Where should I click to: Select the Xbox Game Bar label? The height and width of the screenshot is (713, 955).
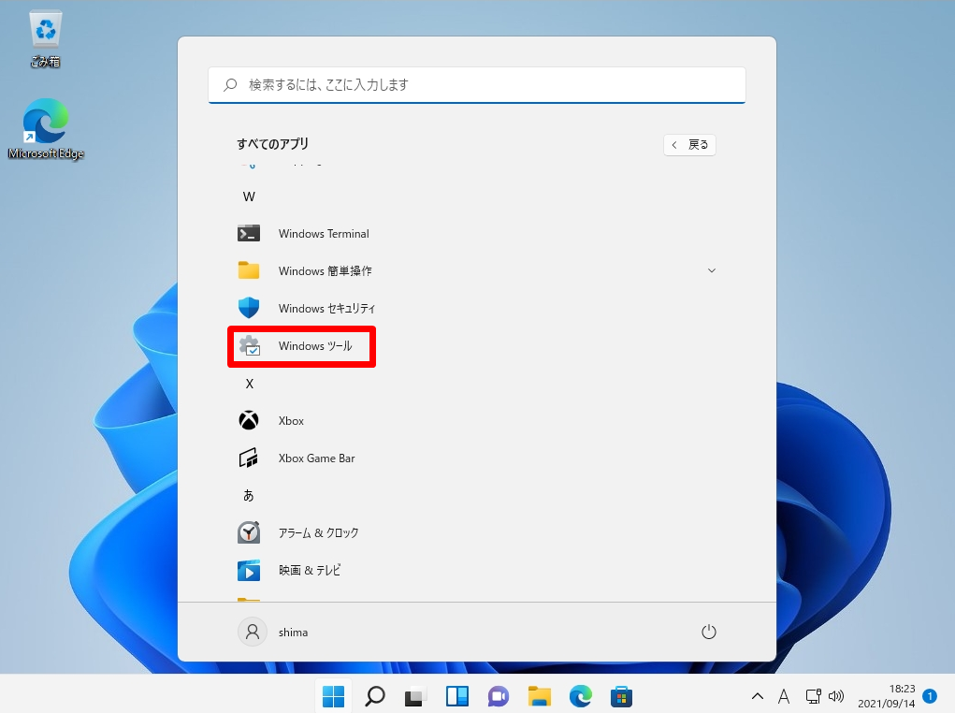[316, 458]
